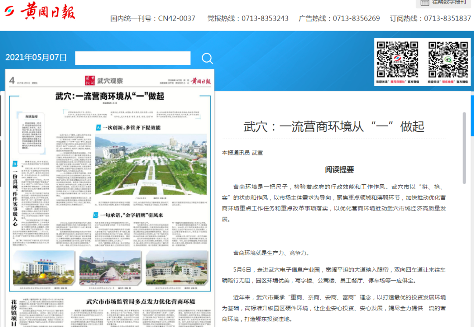Viewport: 474px width, 327px height.
Task: Open the market supervision bureau article
Action: pos(140,302)
